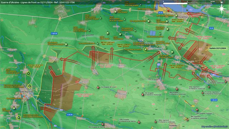Click the Update 23/11/2024 label
This screenshot has width=229, height=129.
click(x=218, y=48)
